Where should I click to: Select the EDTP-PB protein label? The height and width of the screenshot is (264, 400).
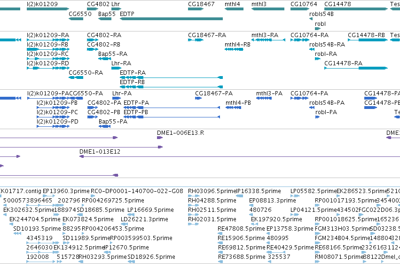click(x=136, y=112)
